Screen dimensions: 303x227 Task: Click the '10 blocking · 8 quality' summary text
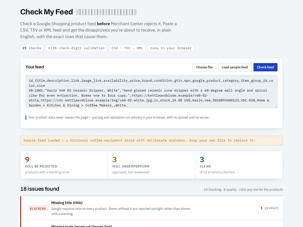tap(243, 189)
